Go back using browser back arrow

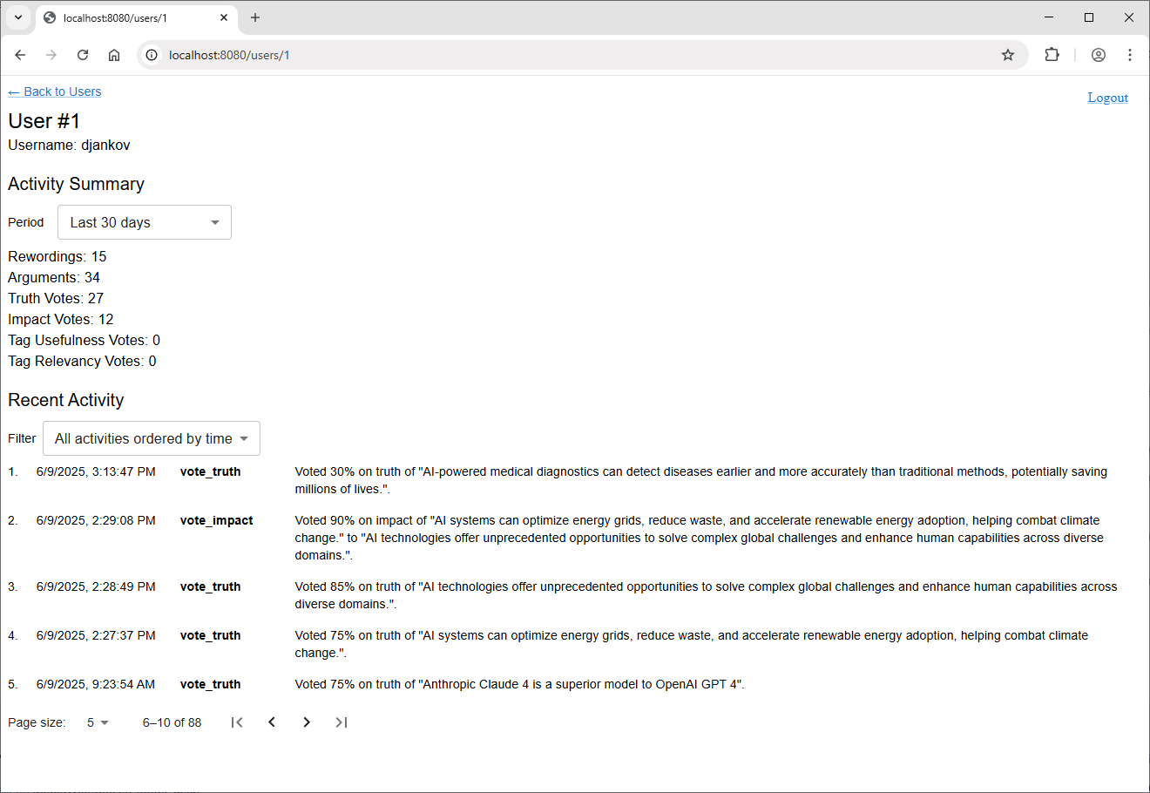pyautogui.click(x=20, y=55)
